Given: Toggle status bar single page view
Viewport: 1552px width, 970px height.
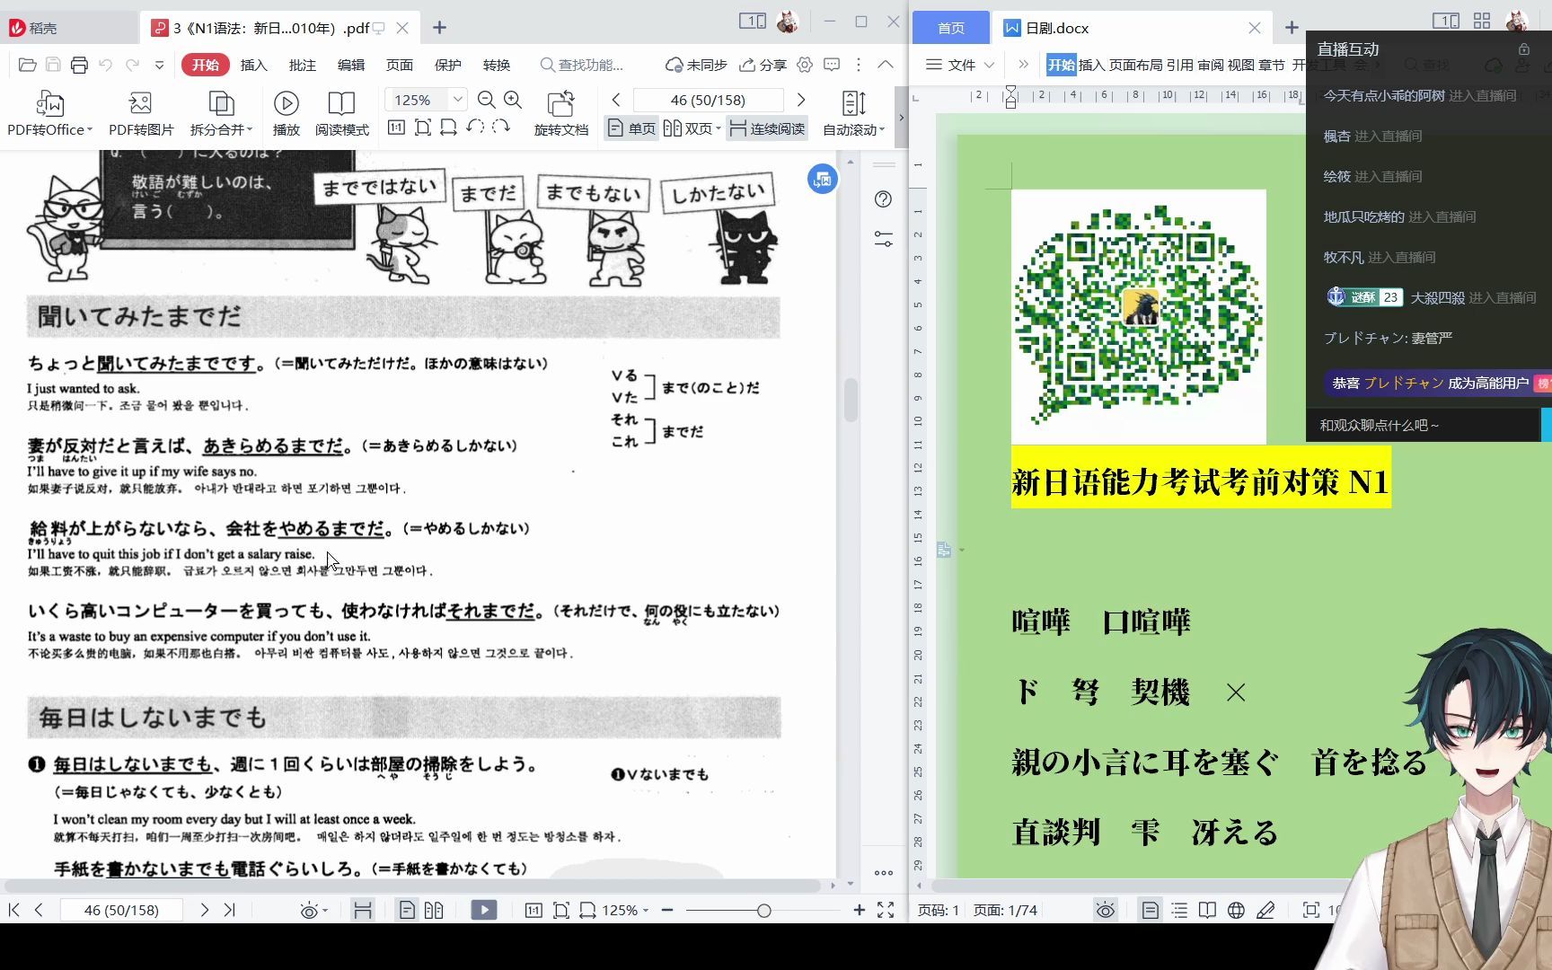Looking at the screenshot, I should (407, 911).
